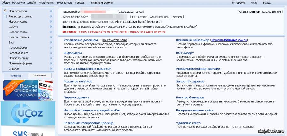Switch to the Активные tab

[16, 76]
